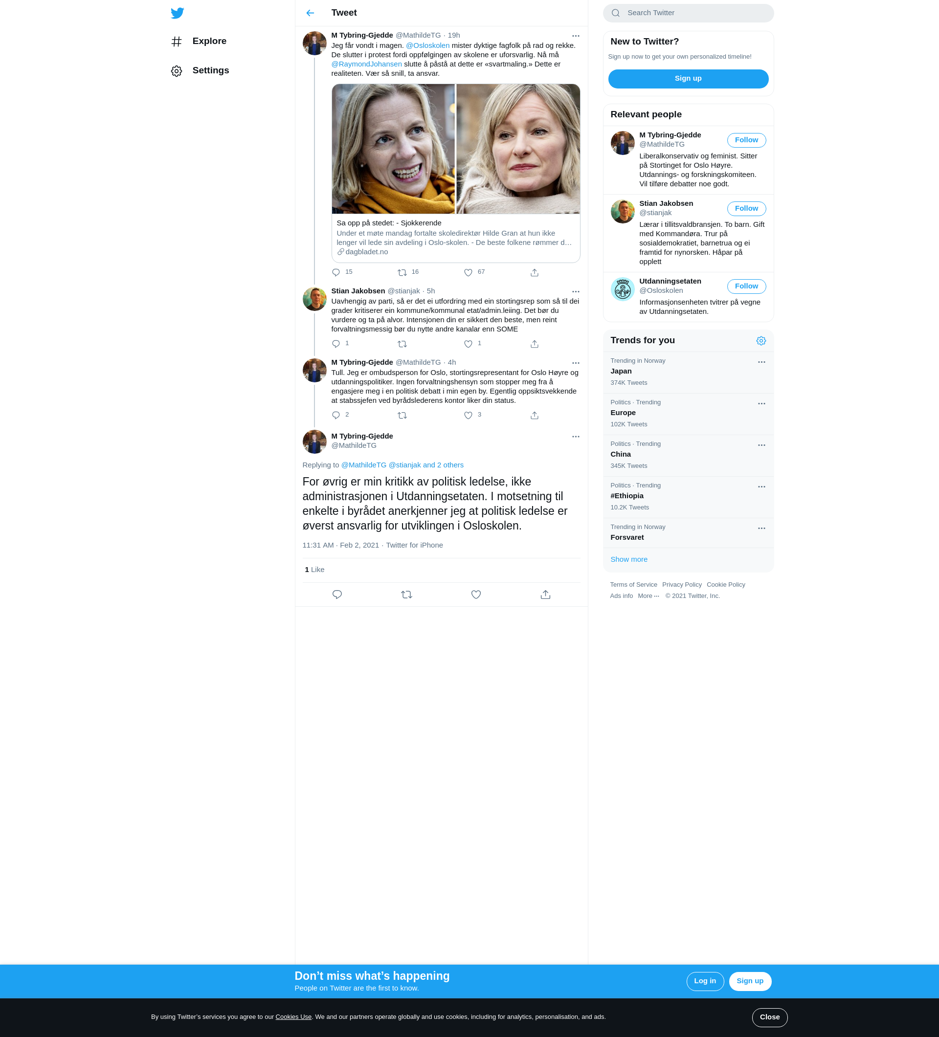Open the '1 Like' list
The image size is (939, 1037).
(314, 570)
